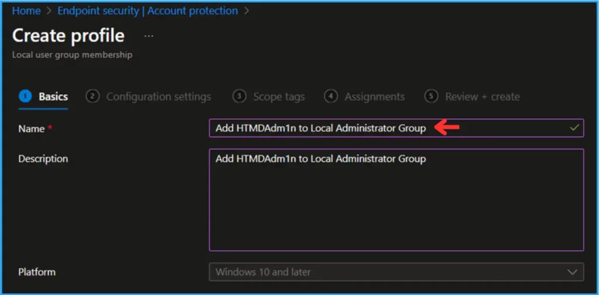This screenshot has height=295, width=599.
Task: Click into the Name input field
Action: pos(396,128)
